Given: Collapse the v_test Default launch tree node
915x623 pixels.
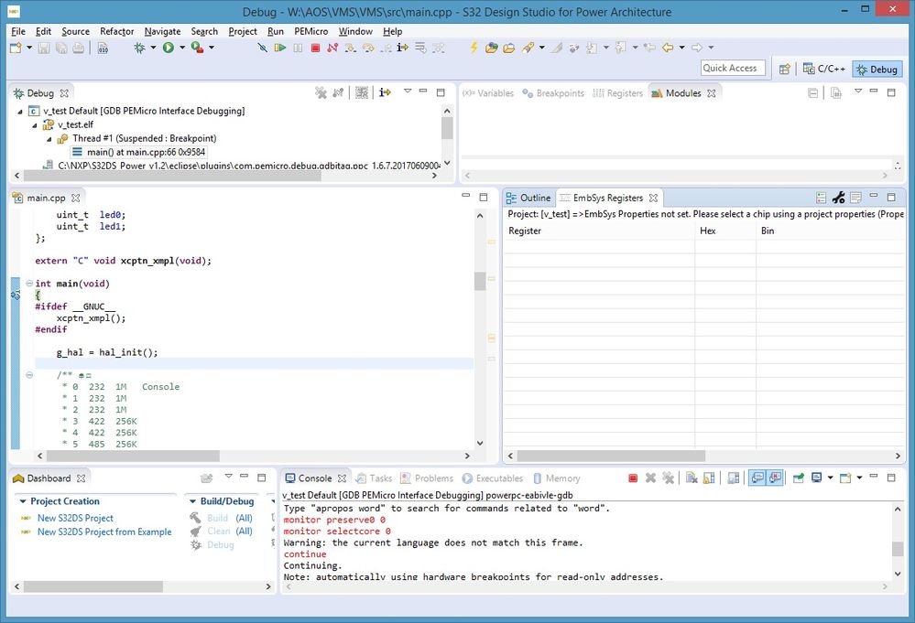Looking at the screenshot, I should coord(20,112).
